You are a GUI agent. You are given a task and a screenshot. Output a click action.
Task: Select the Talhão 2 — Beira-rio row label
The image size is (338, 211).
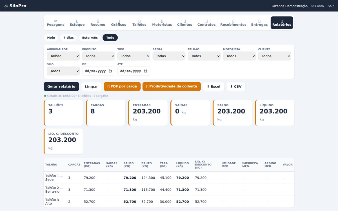pos(54,190)
